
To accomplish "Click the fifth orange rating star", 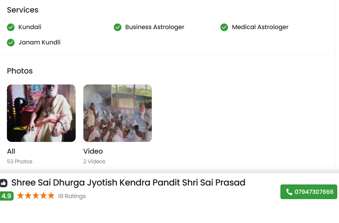I will [x=51, y=196].
